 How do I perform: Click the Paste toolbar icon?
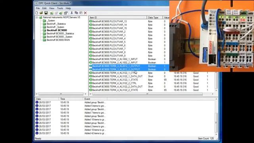click(x=81, y=13)
